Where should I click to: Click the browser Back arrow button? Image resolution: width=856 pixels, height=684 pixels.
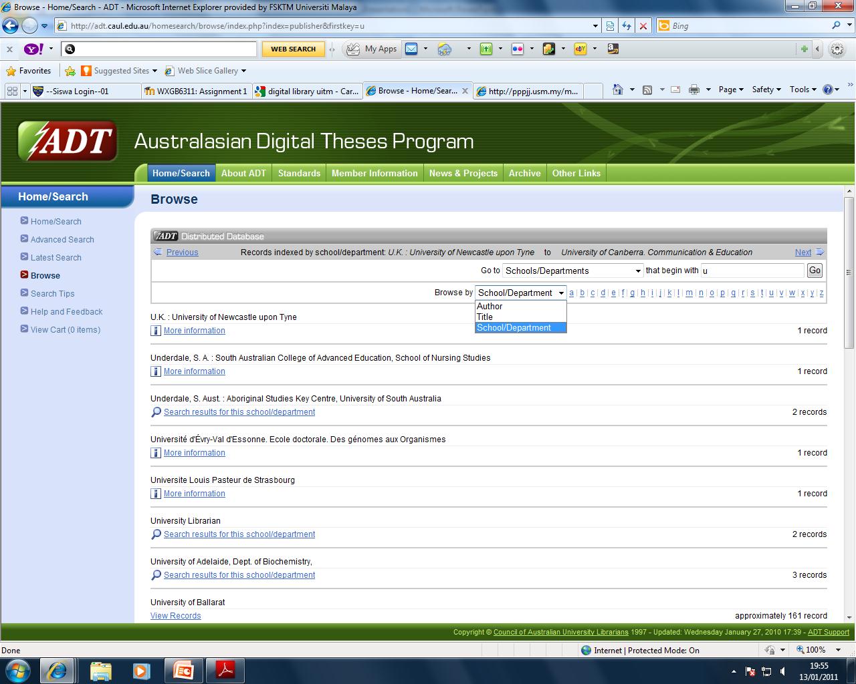(11, 26)
